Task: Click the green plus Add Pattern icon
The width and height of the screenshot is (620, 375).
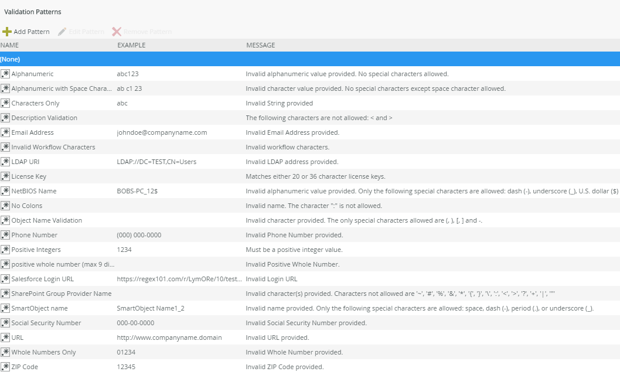Action: coord(6,32)
